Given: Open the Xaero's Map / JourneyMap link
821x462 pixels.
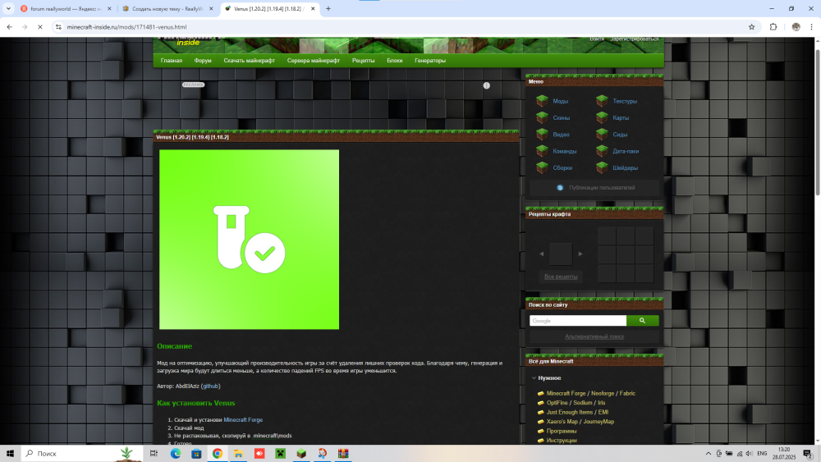Looking at the screenshot, I should [580, 422].
